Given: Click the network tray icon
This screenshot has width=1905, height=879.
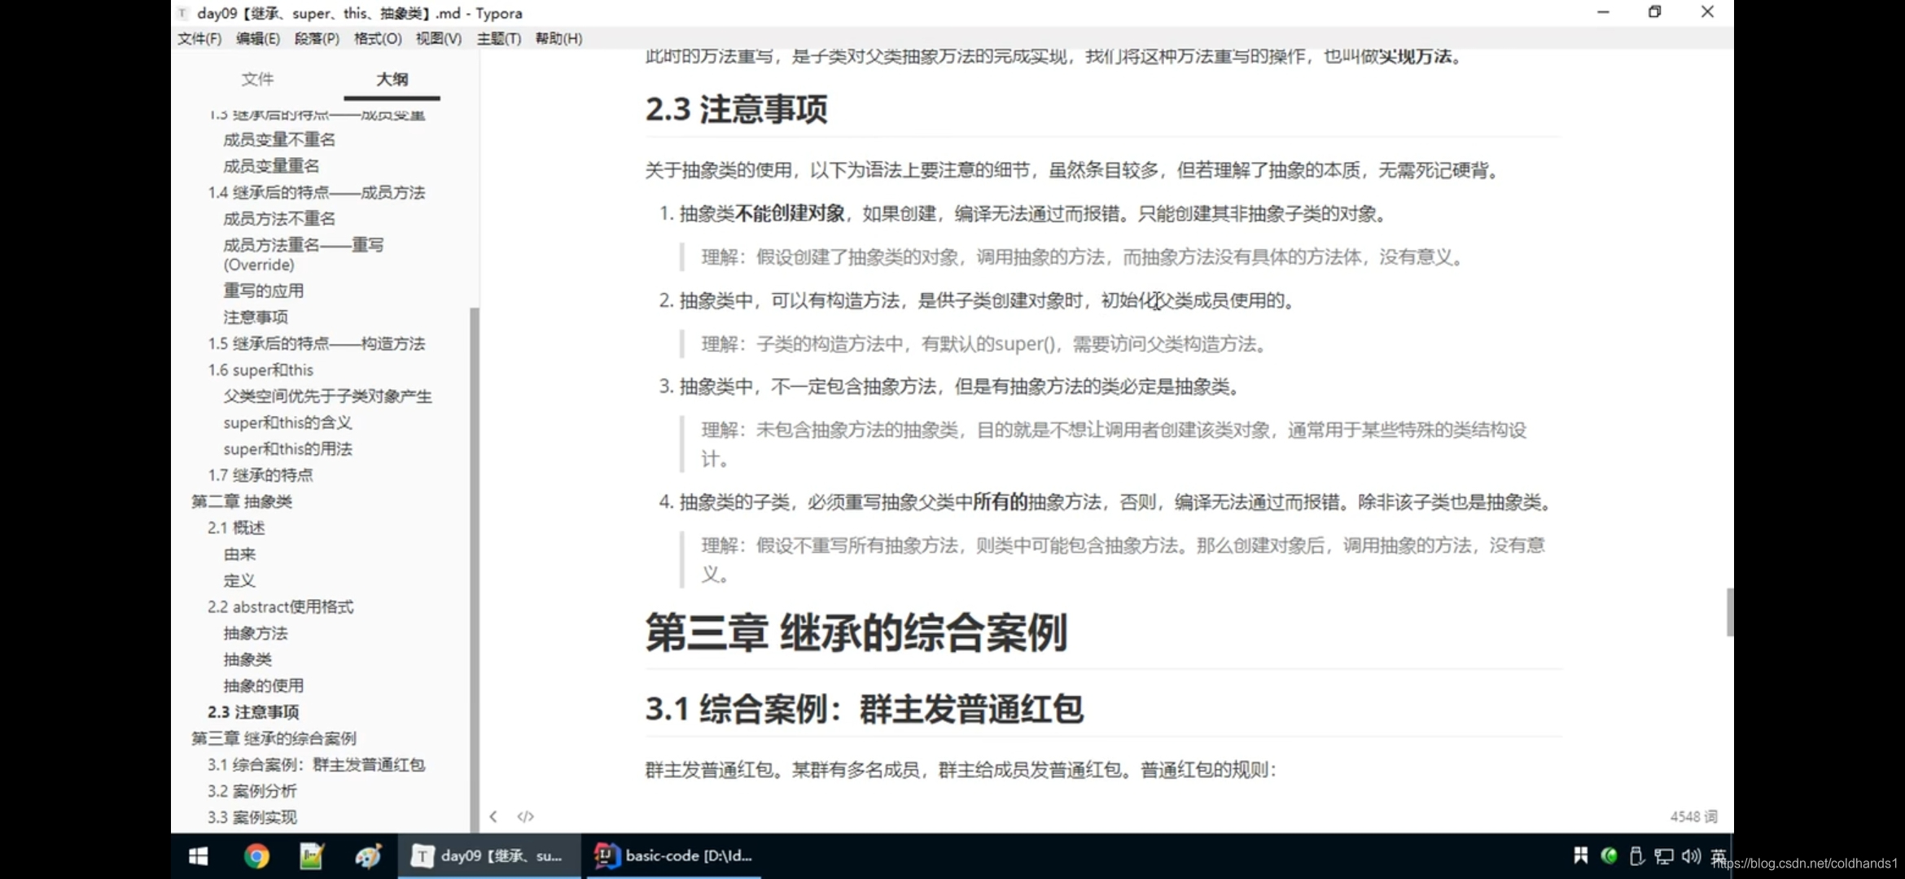Looking at the screenshot, I should coord(1664,856).
